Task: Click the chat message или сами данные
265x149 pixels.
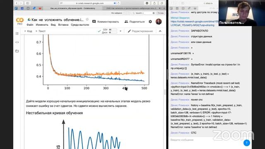Action: coord(201,42)
